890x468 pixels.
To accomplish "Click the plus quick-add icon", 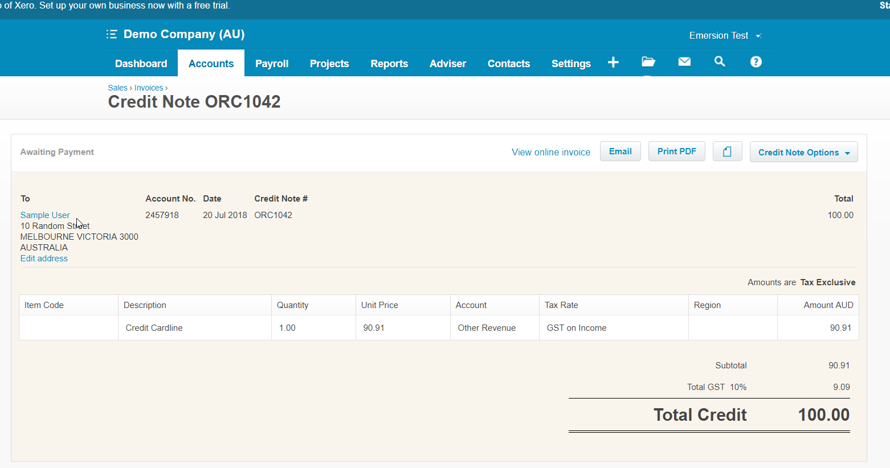I will click(613, 63).
